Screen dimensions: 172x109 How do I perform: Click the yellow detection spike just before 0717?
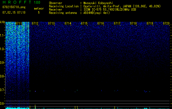pyautogui.click(x=115, y=107)
